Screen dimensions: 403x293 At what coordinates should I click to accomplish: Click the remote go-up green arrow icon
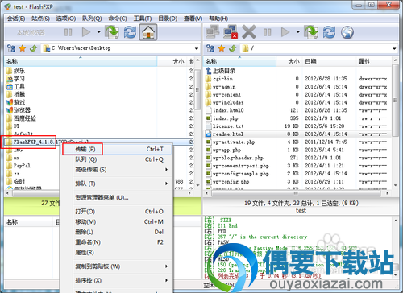(x=233, y=48)
